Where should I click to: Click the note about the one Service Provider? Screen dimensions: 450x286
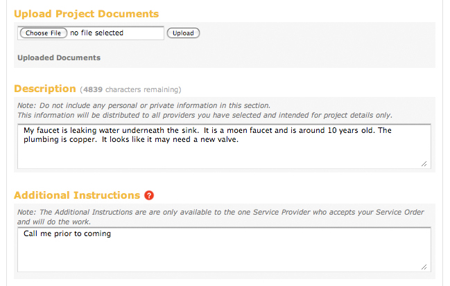click(220, 217)
